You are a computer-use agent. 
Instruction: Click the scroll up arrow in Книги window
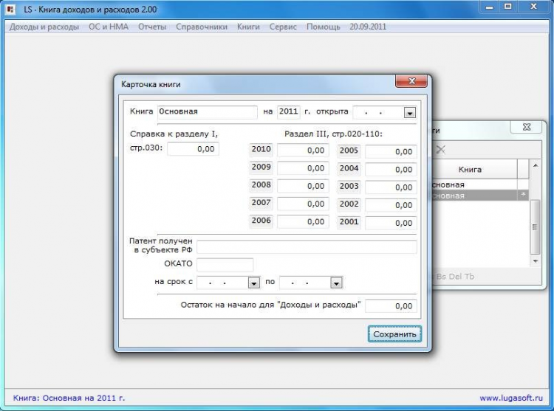point(536,165)
